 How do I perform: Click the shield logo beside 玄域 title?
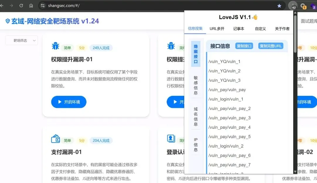coord(8,21)
